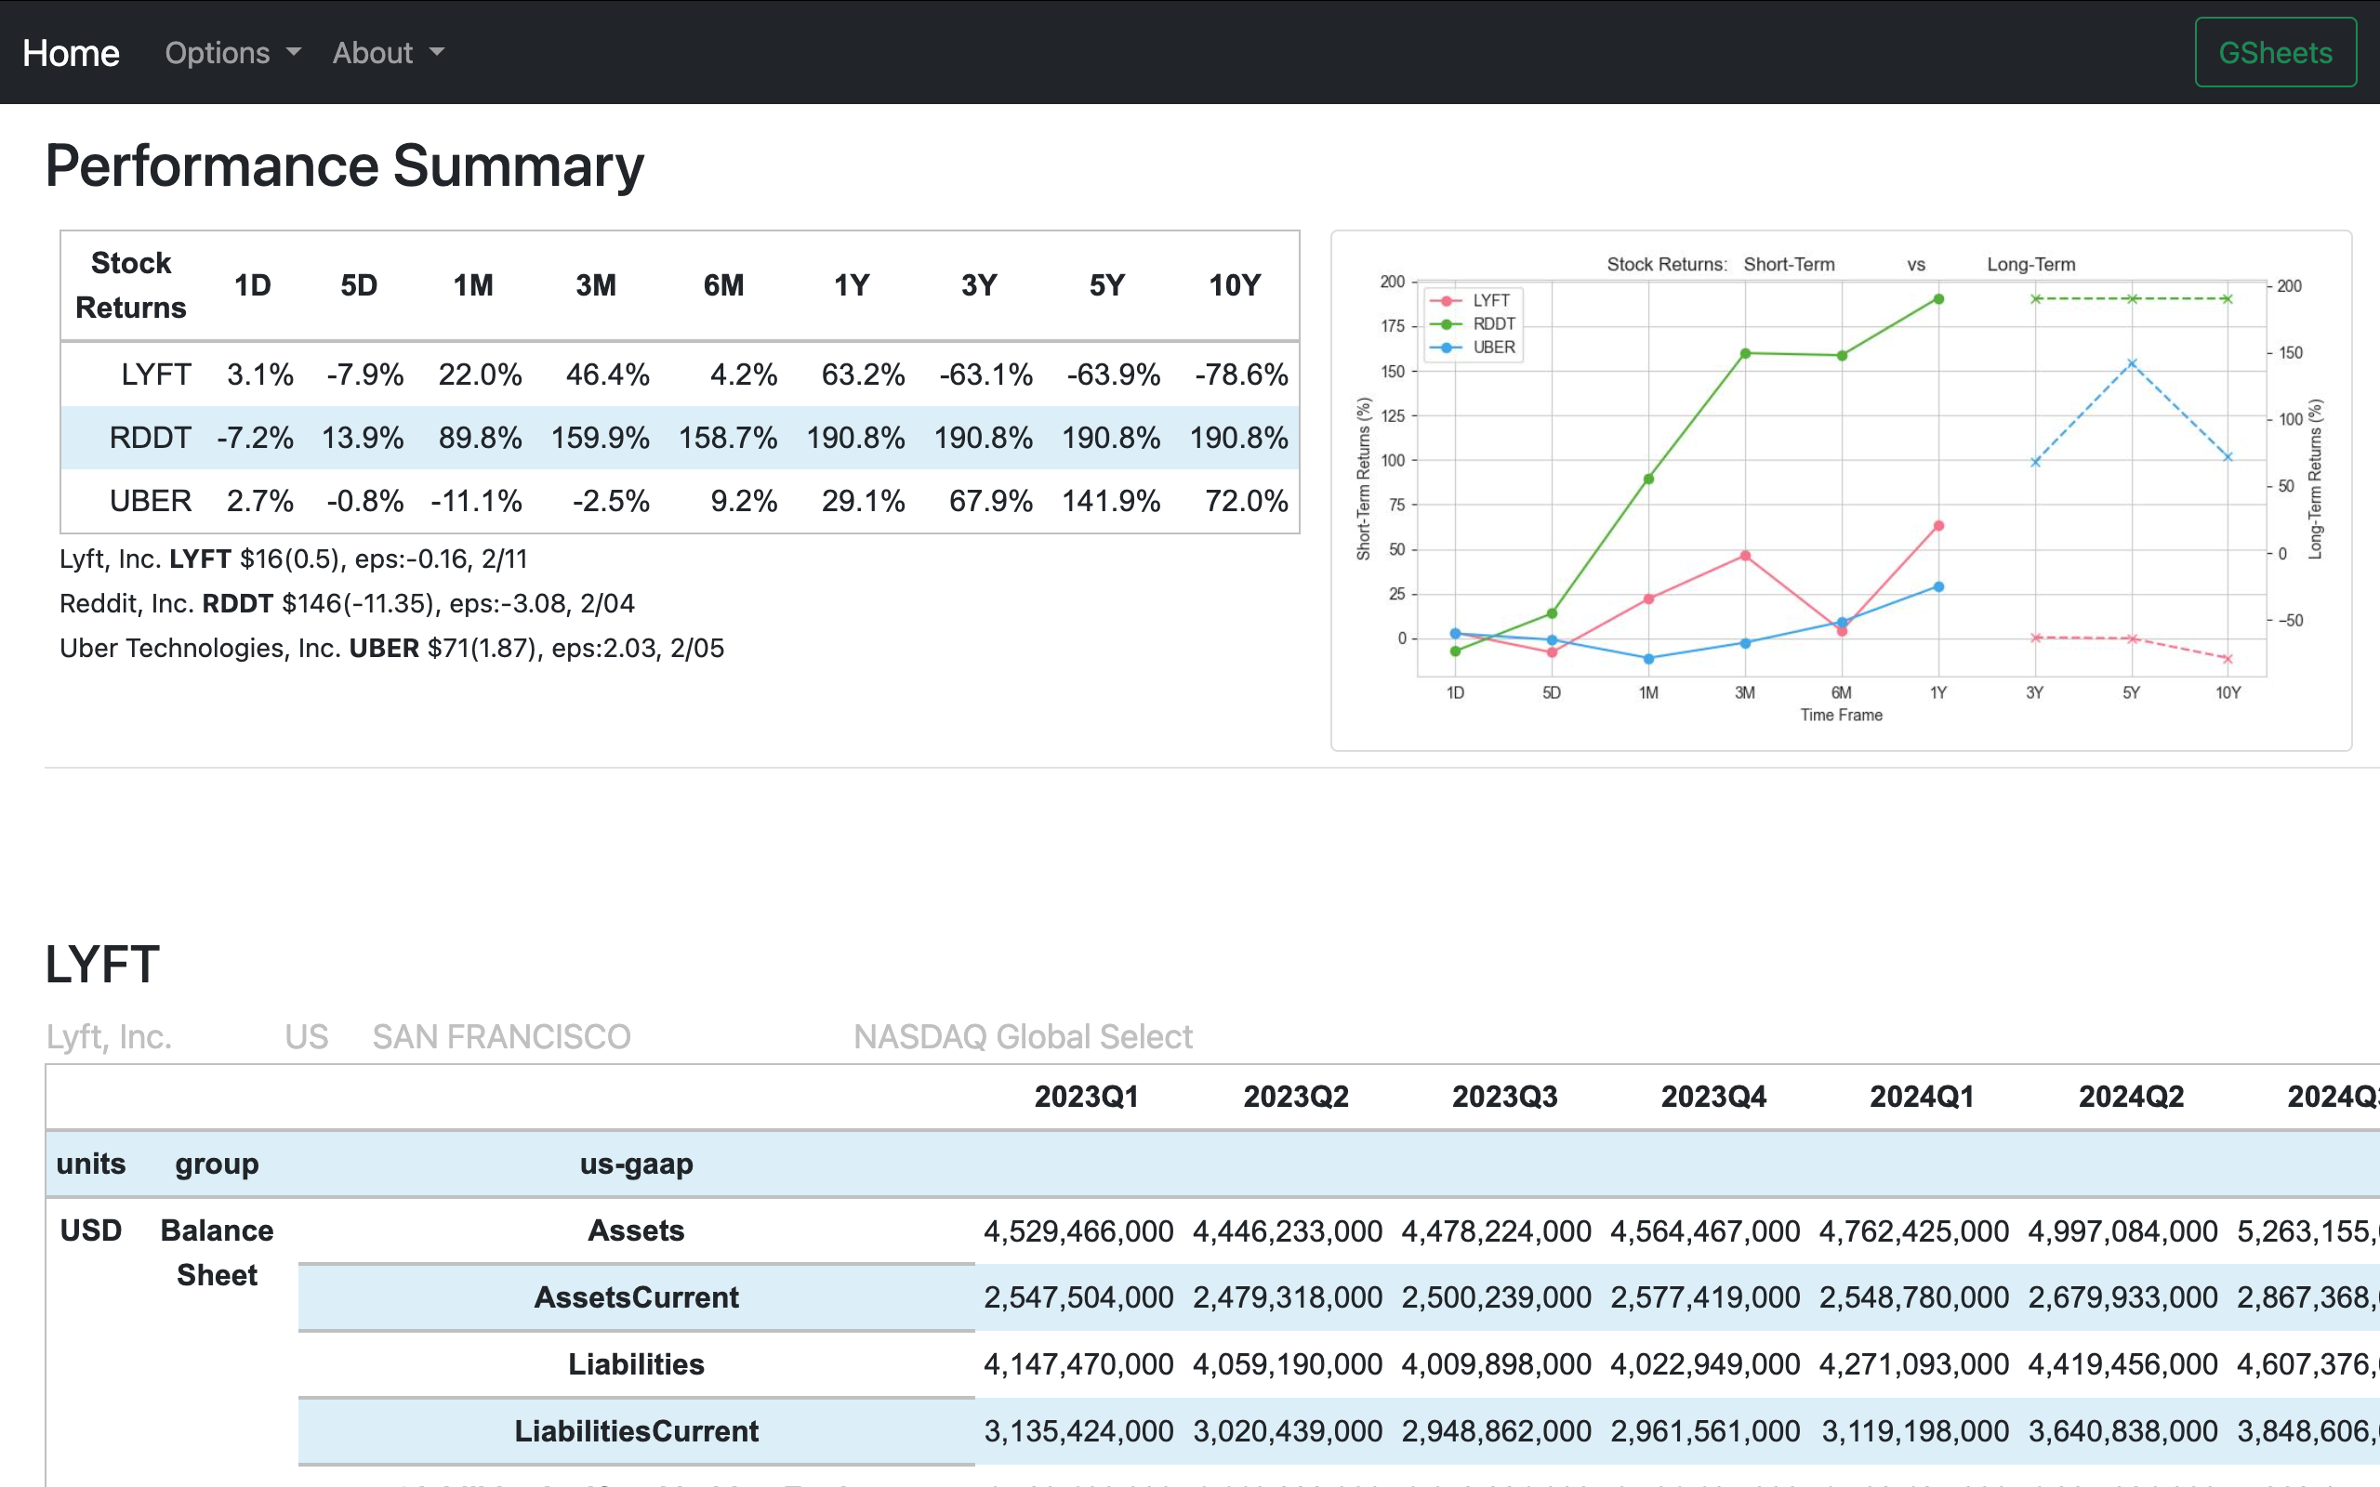Open the stock returns chart image
This screenshot has height=1487, width=2380.
pos(1841,491)
